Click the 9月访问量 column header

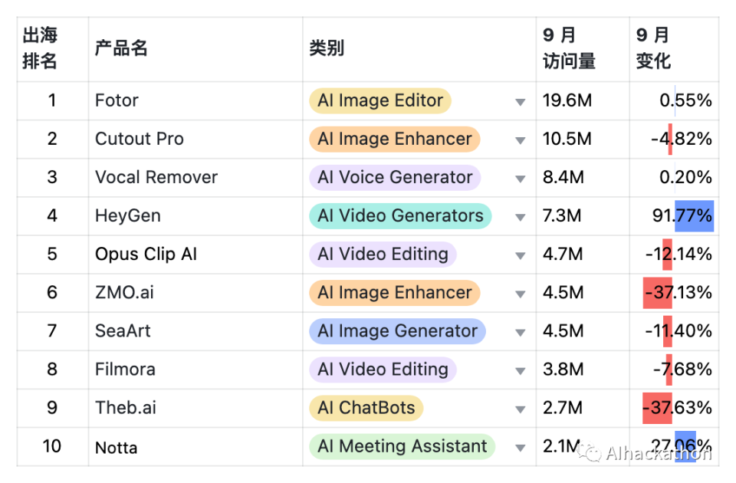click(x=569, y=48)
